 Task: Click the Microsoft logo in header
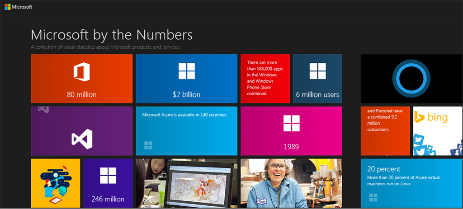tap(18, 7)
